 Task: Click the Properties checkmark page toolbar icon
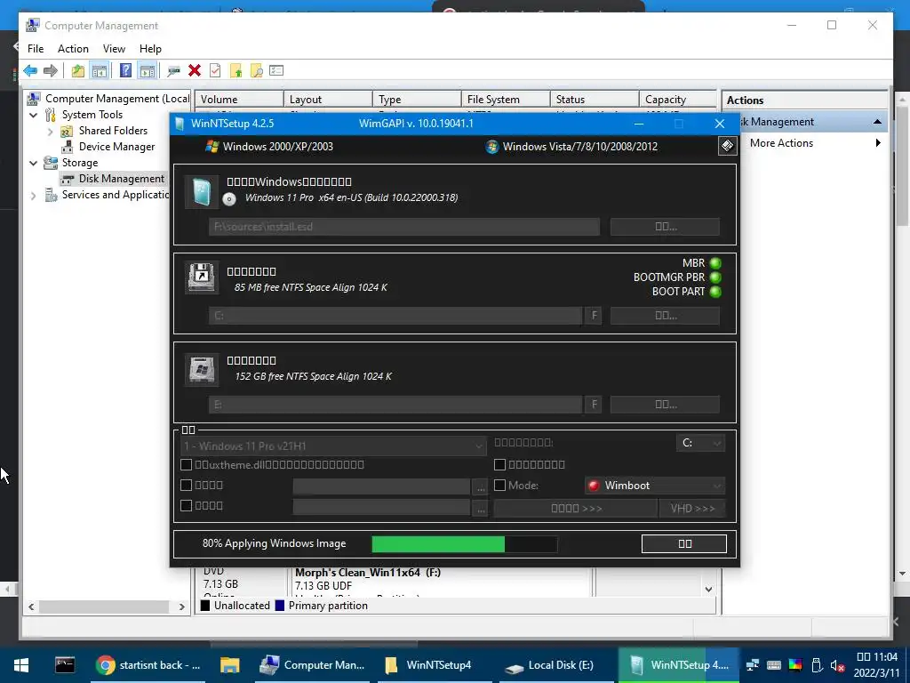215,71
